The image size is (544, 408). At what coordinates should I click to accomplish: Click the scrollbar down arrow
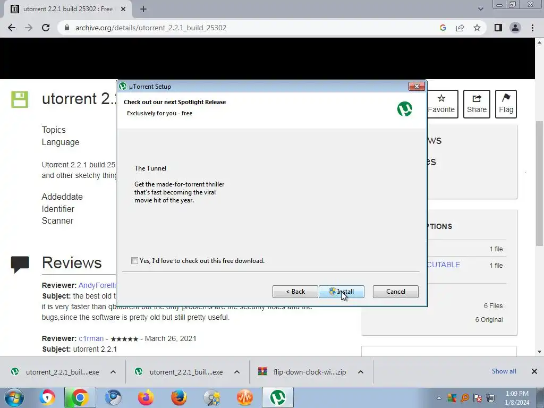coord(540,352)
